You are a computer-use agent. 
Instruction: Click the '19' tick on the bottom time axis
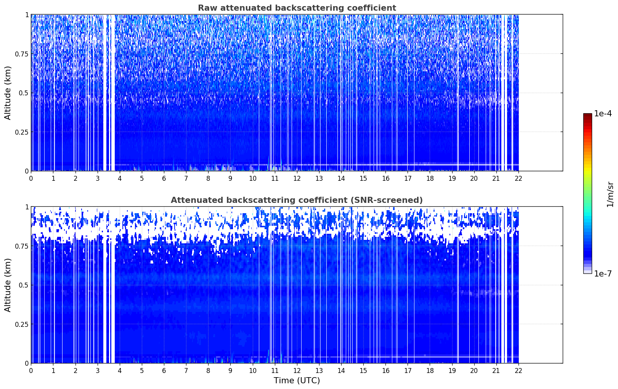click(x=452, y=370)
